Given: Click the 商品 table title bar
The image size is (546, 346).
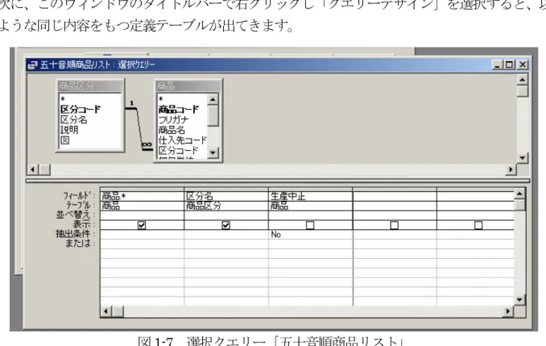Looking at the screenshot, I should tap(188, 85).
